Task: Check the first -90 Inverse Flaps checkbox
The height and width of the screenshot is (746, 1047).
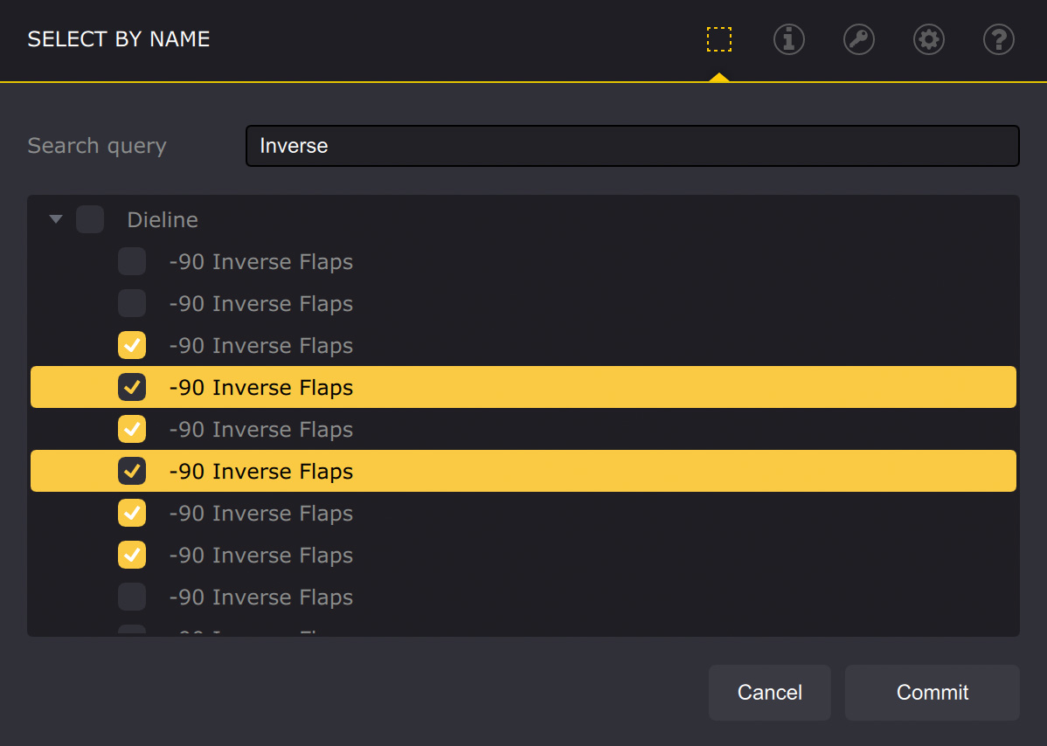Action: point(131,261)
